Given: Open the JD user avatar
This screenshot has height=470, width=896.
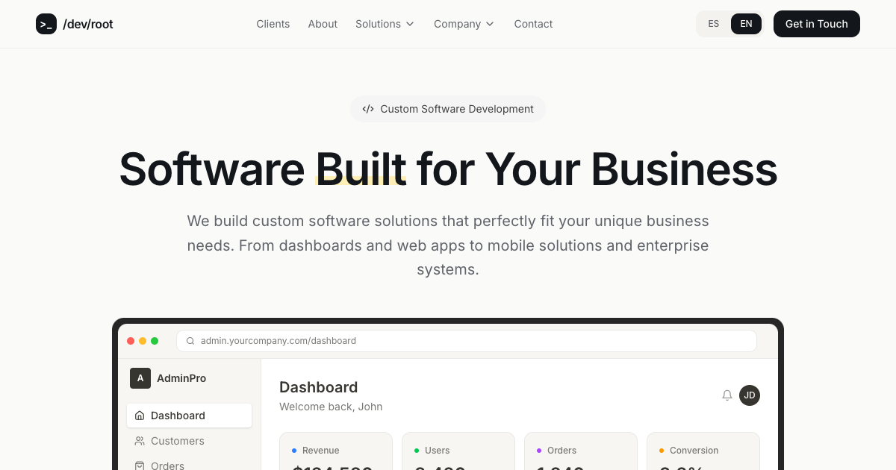Looking at the screenshot, I should 750,395.
